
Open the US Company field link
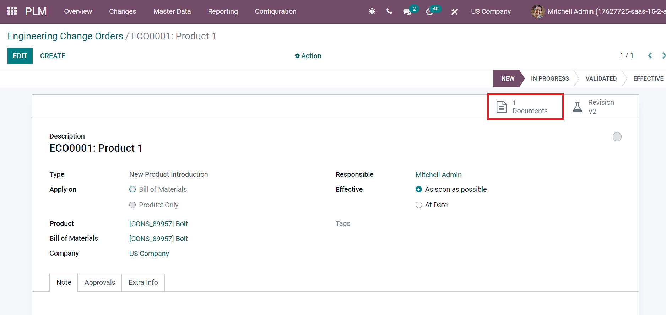click(x=149, y=254)
